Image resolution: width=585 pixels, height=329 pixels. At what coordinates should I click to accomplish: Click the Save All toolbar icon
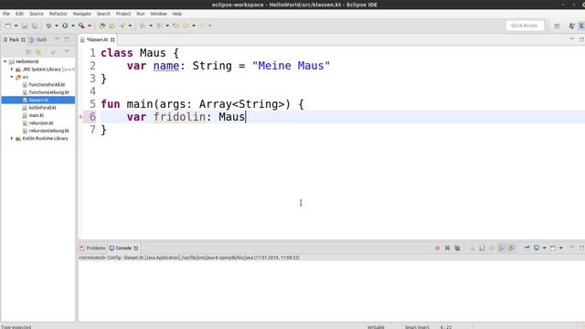35,26
